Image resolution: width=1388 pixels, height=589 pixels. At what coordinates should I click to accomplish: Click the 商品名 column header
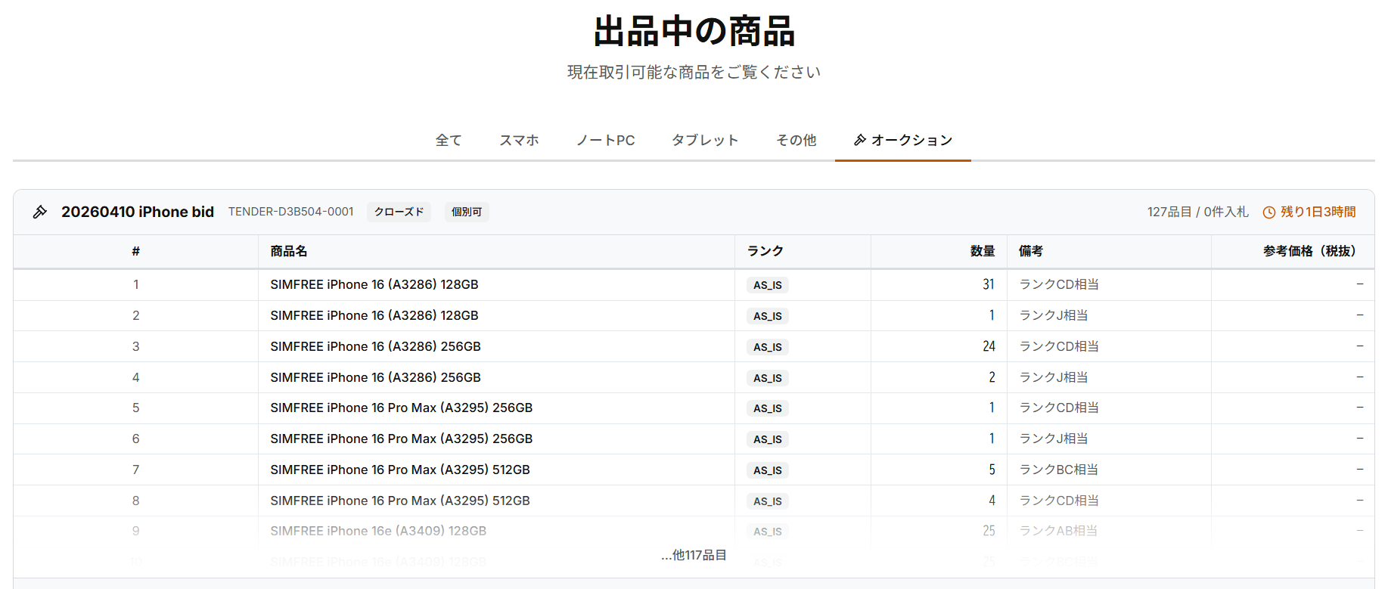tap(289, 251)
